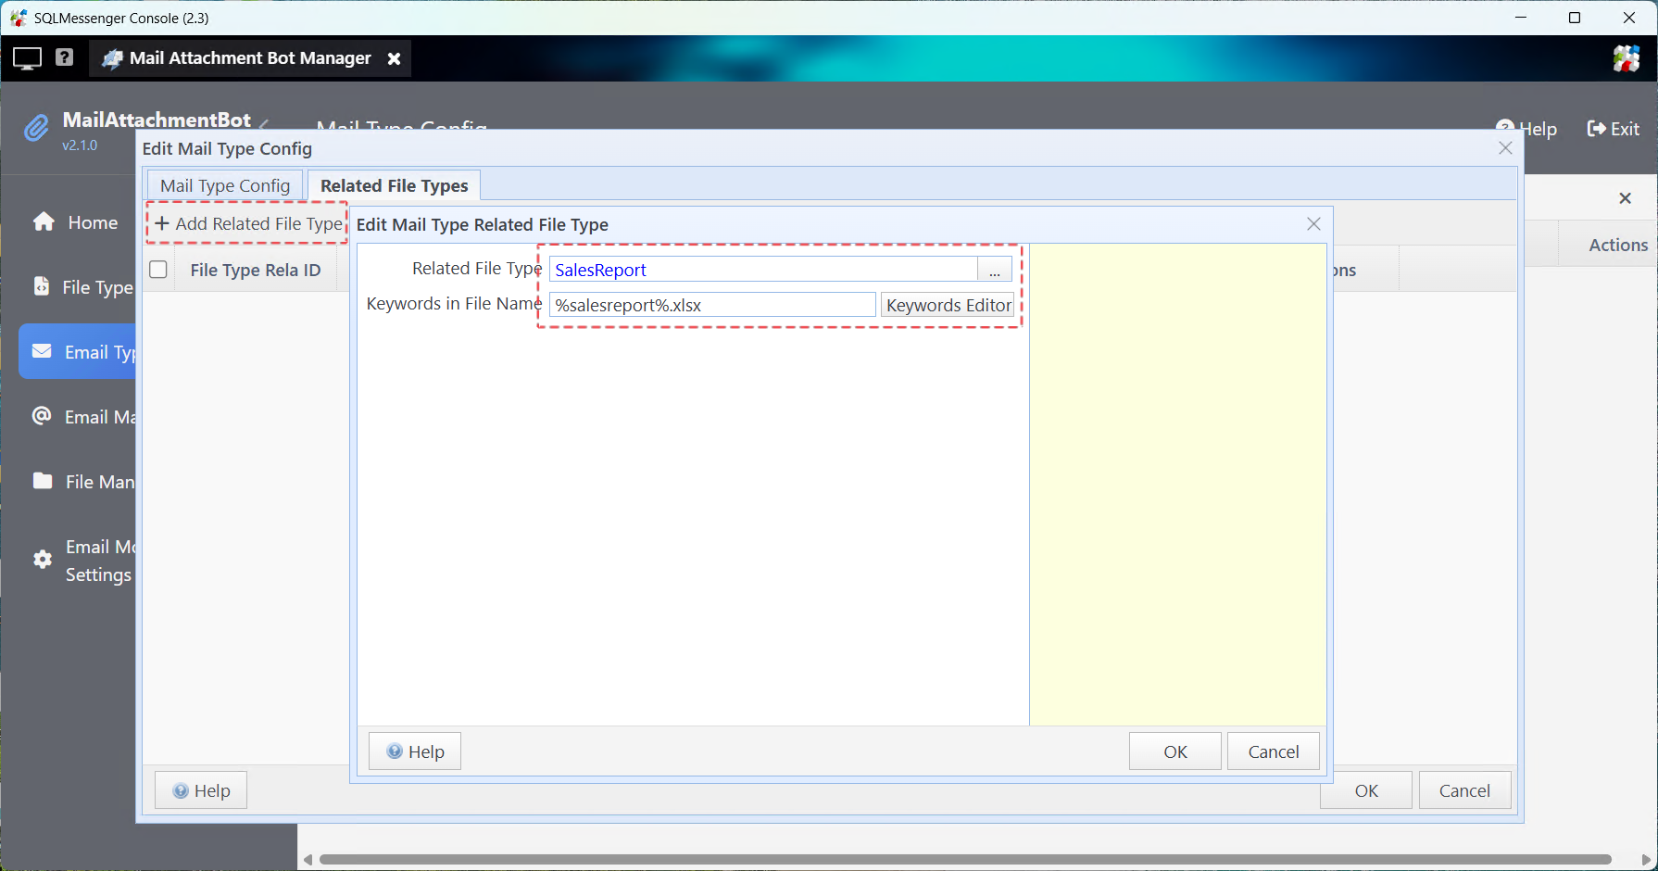Click the Home icon in sidebar
The image size is (1658, 871).
tap(44, 222)
